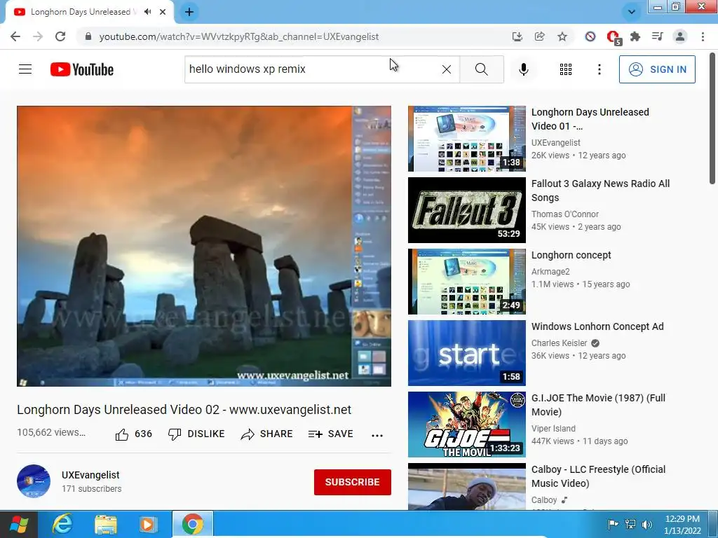Open Windows Explorer from the taskbar
Image resolution: width=718 pixels, height=538 pixels.
click(106, 524)
